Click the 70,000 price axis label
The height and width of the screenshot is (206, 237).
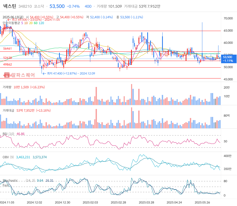click(x=228, y=18)
